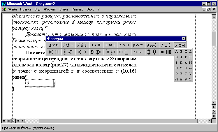Insert capital Sigma from Greek palette
Viewport: 218px width, 132px height.
point(181,74)
